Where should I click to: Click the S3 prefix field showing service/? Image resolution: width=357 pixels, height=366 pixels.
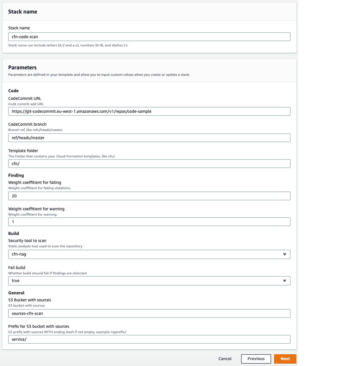pos(149,339)
